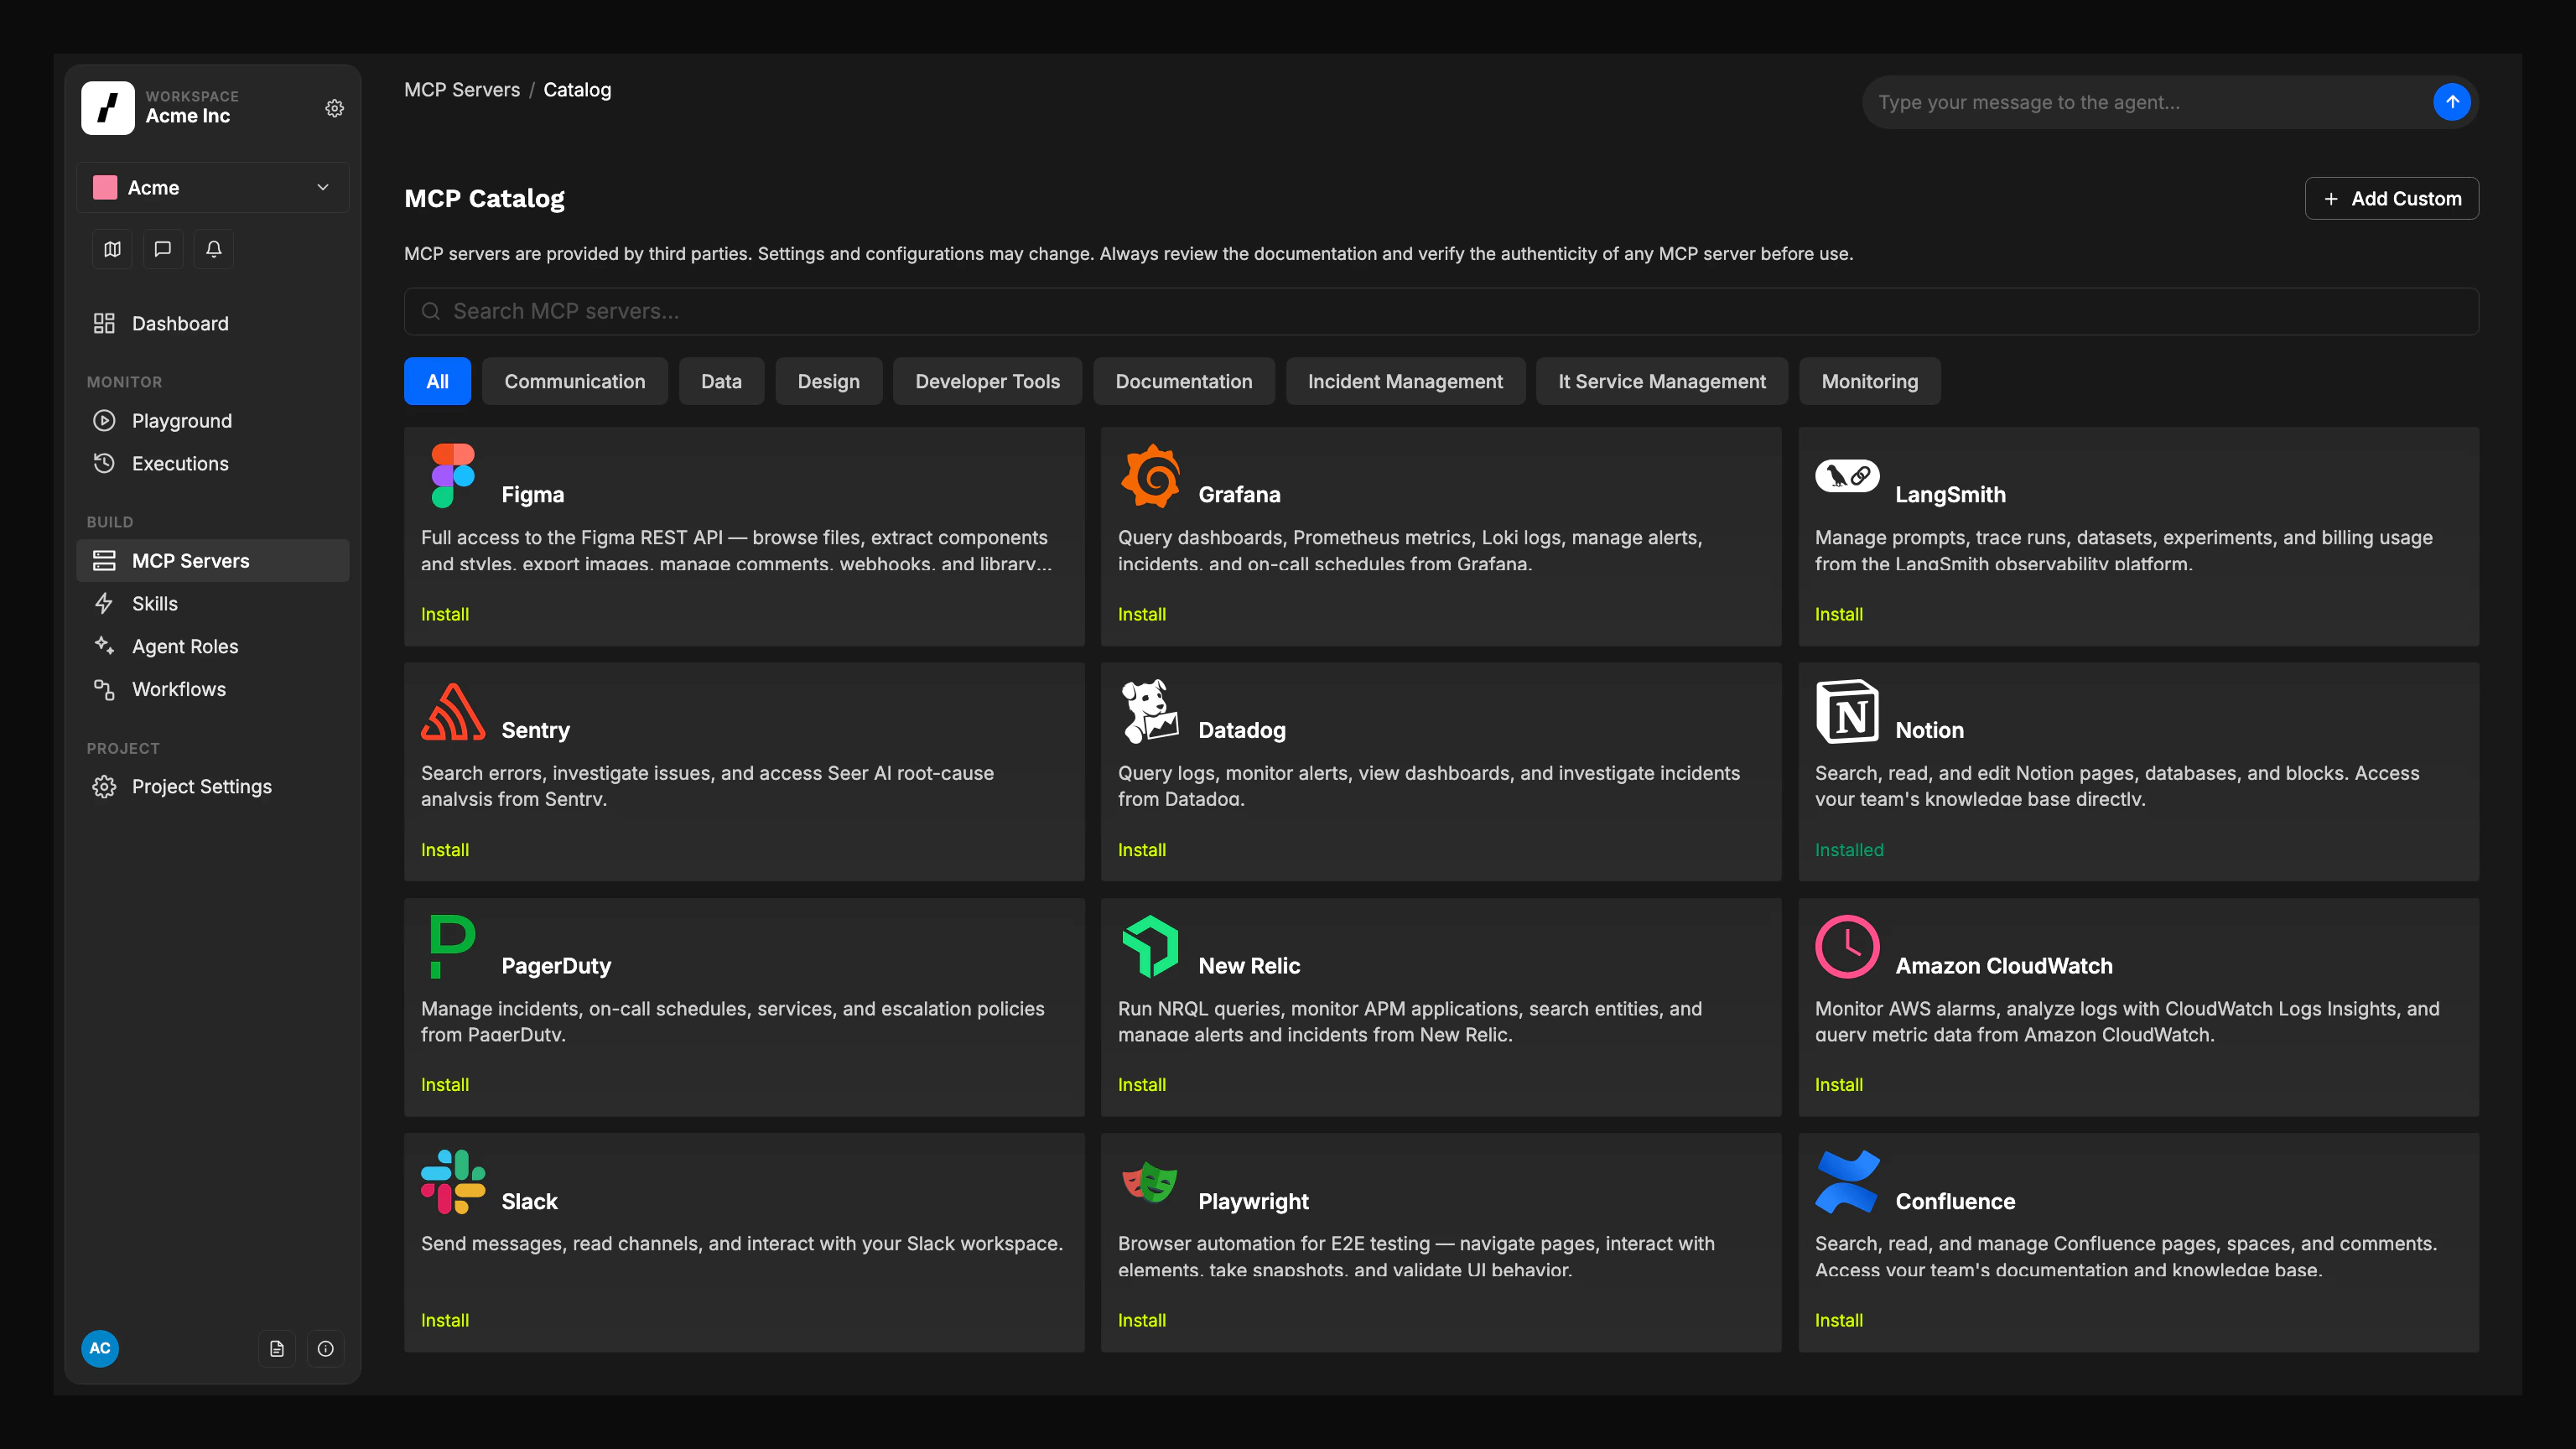
Task: Click Add Custom button
Action: [x=2392, y=198]
